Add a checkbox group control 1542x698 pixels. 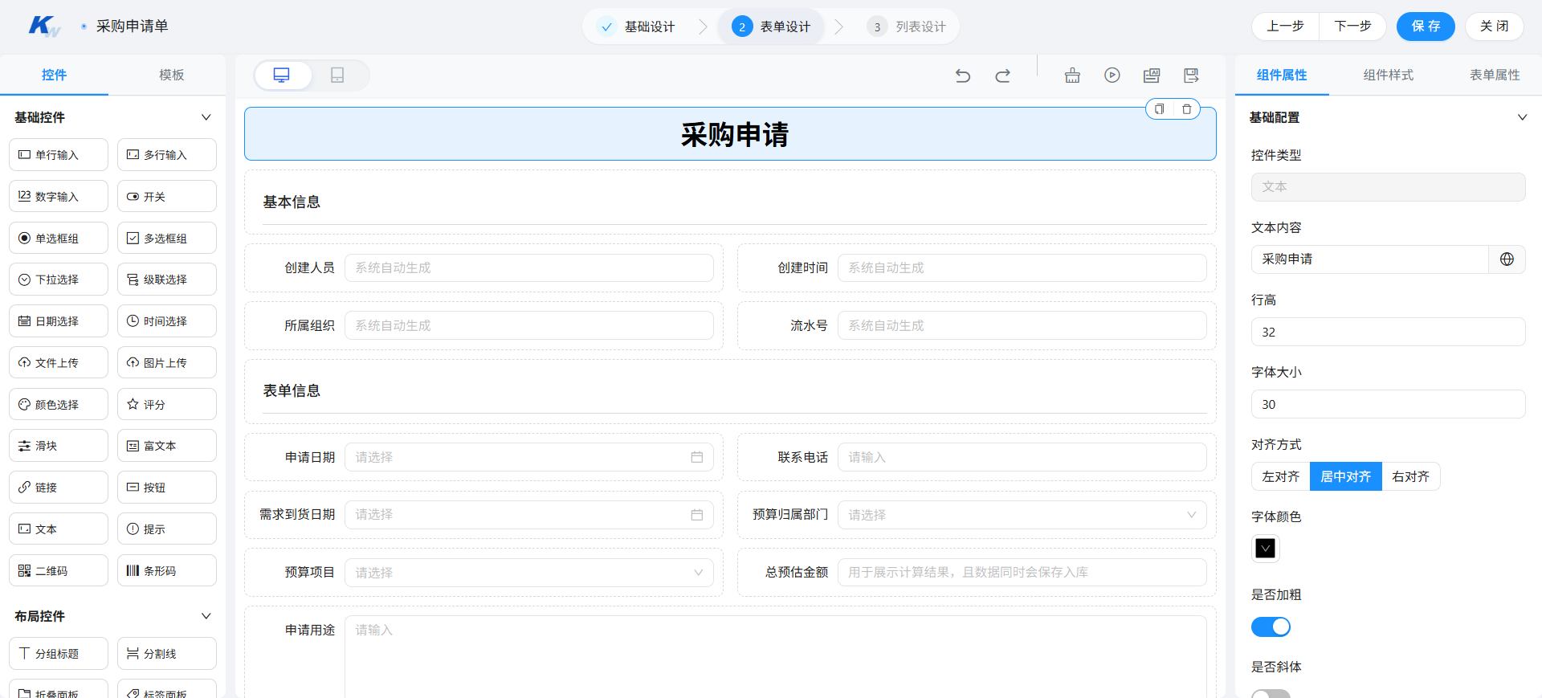(x=167, y=238)
